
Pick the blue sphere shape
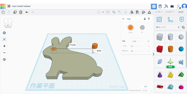coord(181,49)
